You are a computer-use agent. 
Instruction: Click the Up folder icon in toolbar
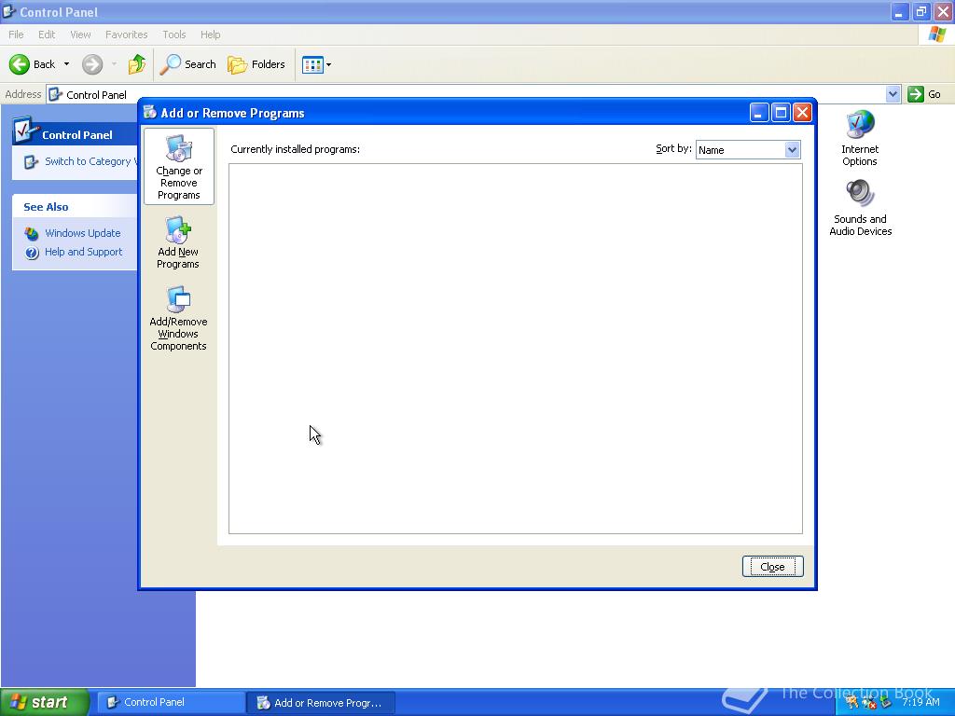tap(137, 64)
